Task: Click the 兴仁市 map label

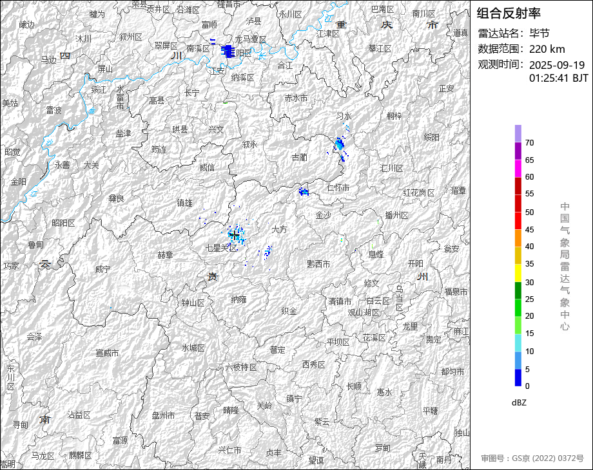Action: (229, 450)
